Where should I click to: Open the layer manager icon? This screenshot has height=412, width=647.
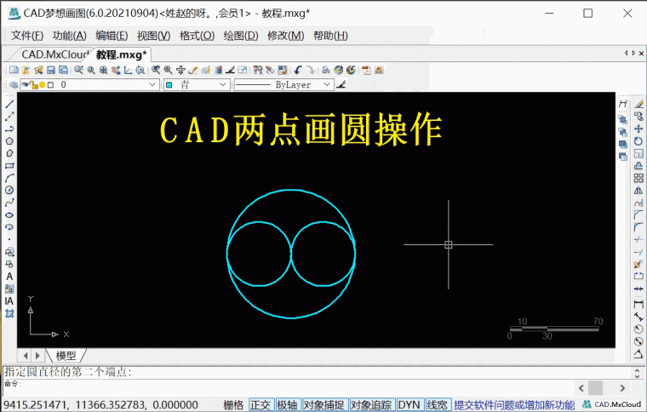(x=14, y=84)
